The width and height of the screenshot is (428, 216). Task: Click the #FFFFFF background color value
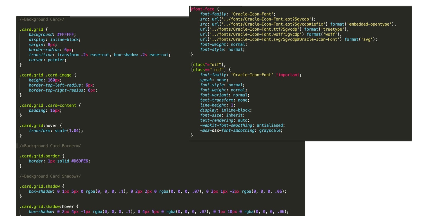pyautogui.click(x=66, y=35)
